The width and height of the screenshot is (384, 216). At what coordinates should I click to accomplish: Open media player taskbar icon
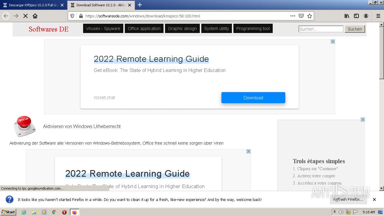coord(44,212)
